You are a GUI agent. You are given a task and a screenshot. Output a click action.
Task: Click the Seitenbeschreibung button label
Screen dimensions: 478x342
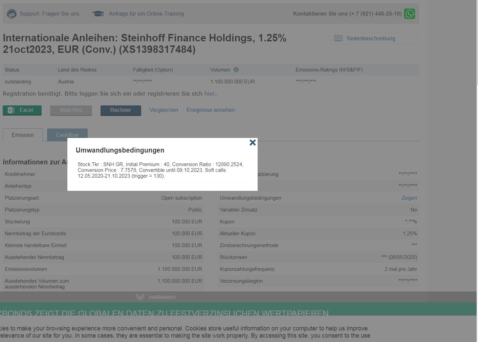click(x=371, y=38)
